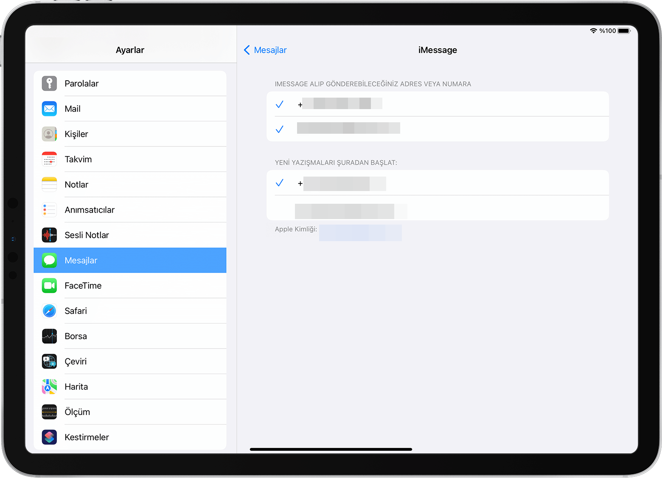Tap the blurred Apple Kimliği link
This screenshot has height=478, width=662.
point(360,233)
